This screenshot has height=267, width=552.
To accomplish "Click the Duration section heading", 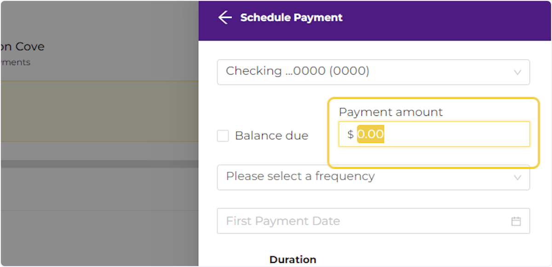I will coord(293,259).
